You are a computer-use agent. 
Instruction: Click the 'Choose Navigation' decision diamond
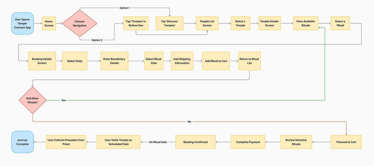click(x=79, y=23)
